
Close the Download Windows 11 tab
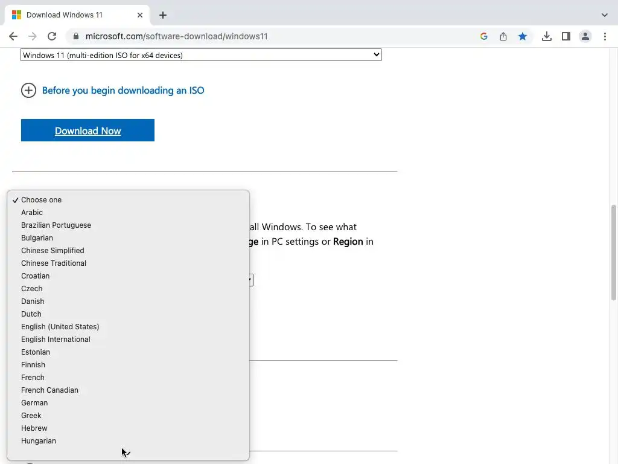pos(140,15)
